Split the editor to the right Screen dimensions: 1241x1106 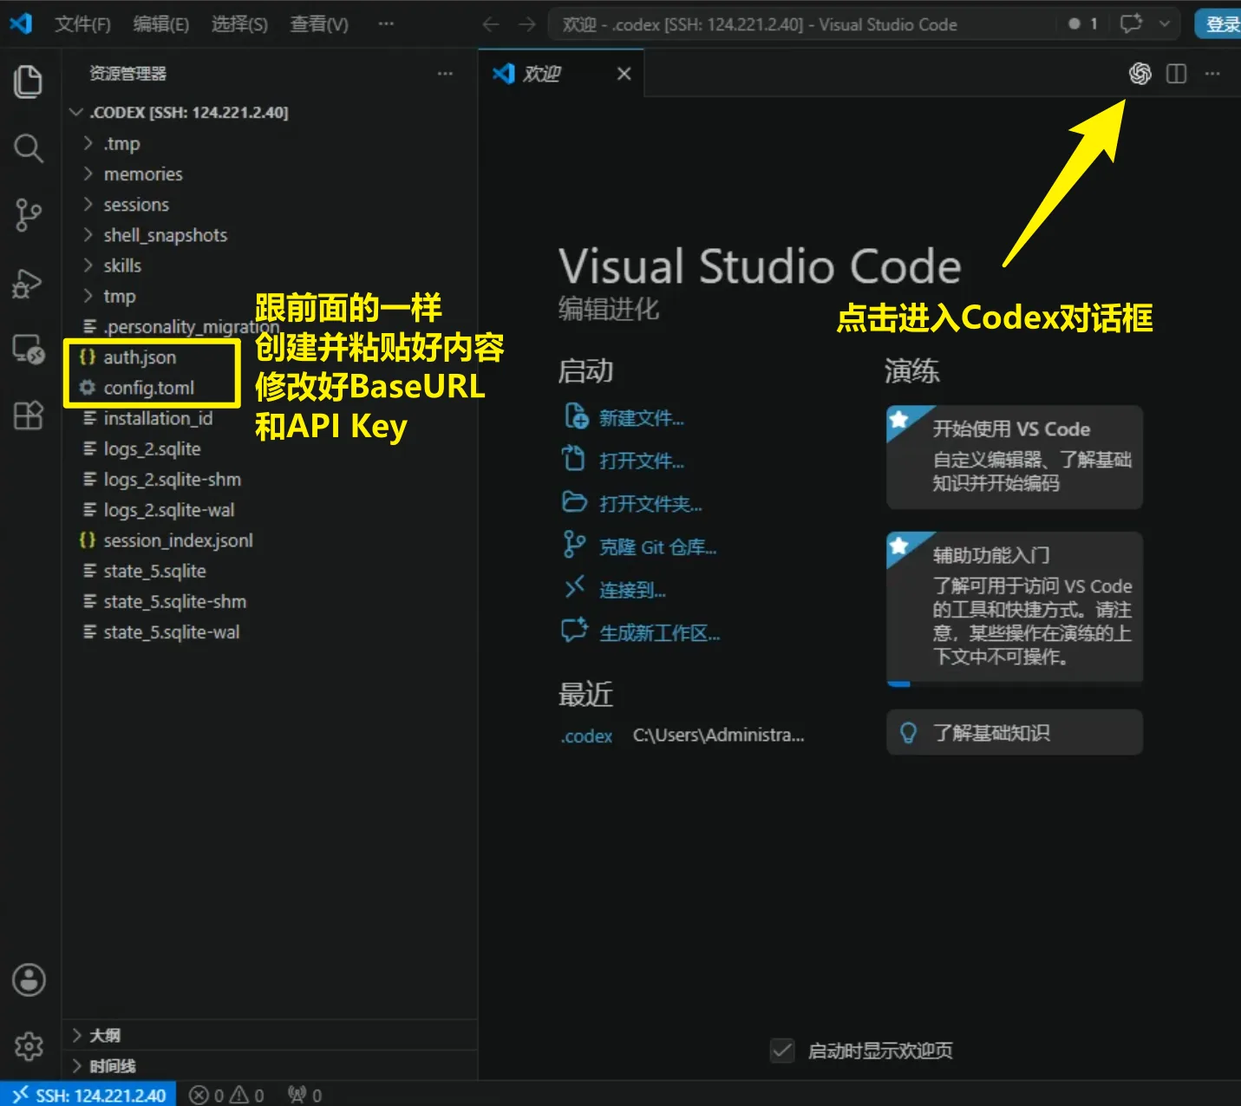click(1176, 74)
